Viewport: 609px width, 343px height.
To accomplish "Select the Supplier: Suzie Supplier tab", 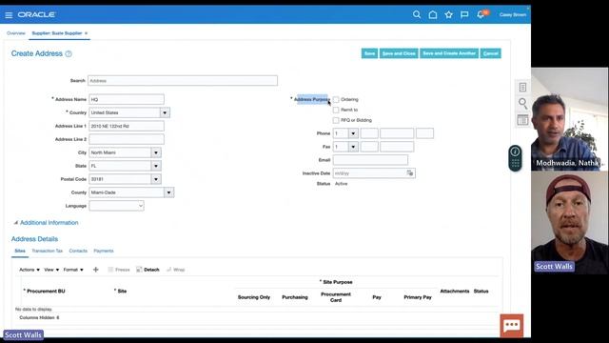I will tap(57, 33).
